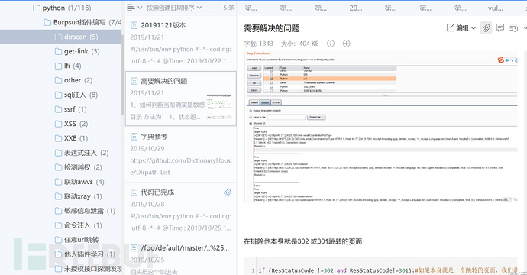Switch to the 20... note tab
The width and height of the screenshot is (527, 275).
356,8
